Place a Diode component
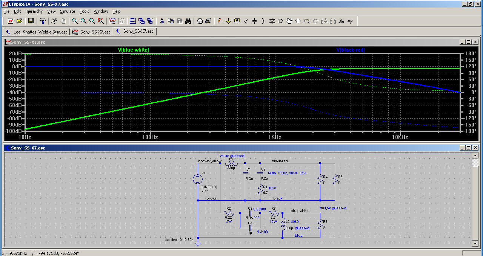483x256 pixels. tap(272, 21)
